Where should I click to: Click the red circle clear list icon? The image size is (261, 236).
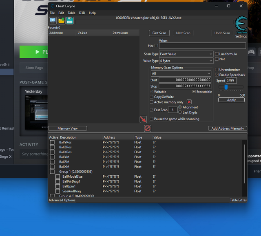tap(148, 128)
